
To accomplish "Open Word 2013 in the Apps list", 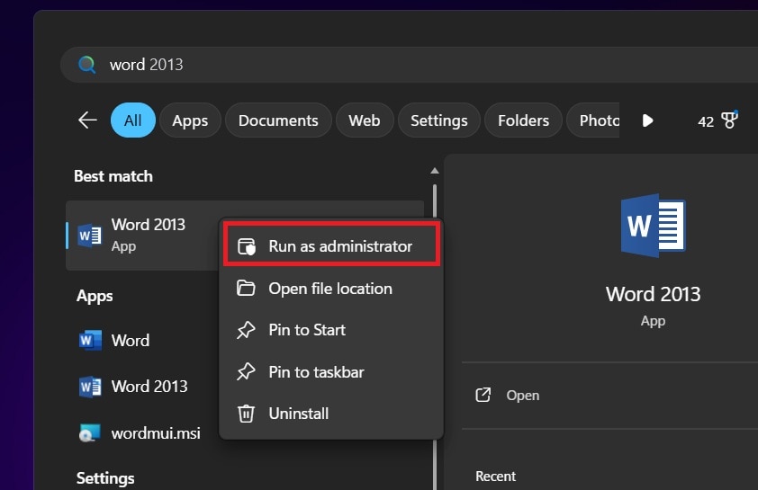I will click(x=143, y=387).
